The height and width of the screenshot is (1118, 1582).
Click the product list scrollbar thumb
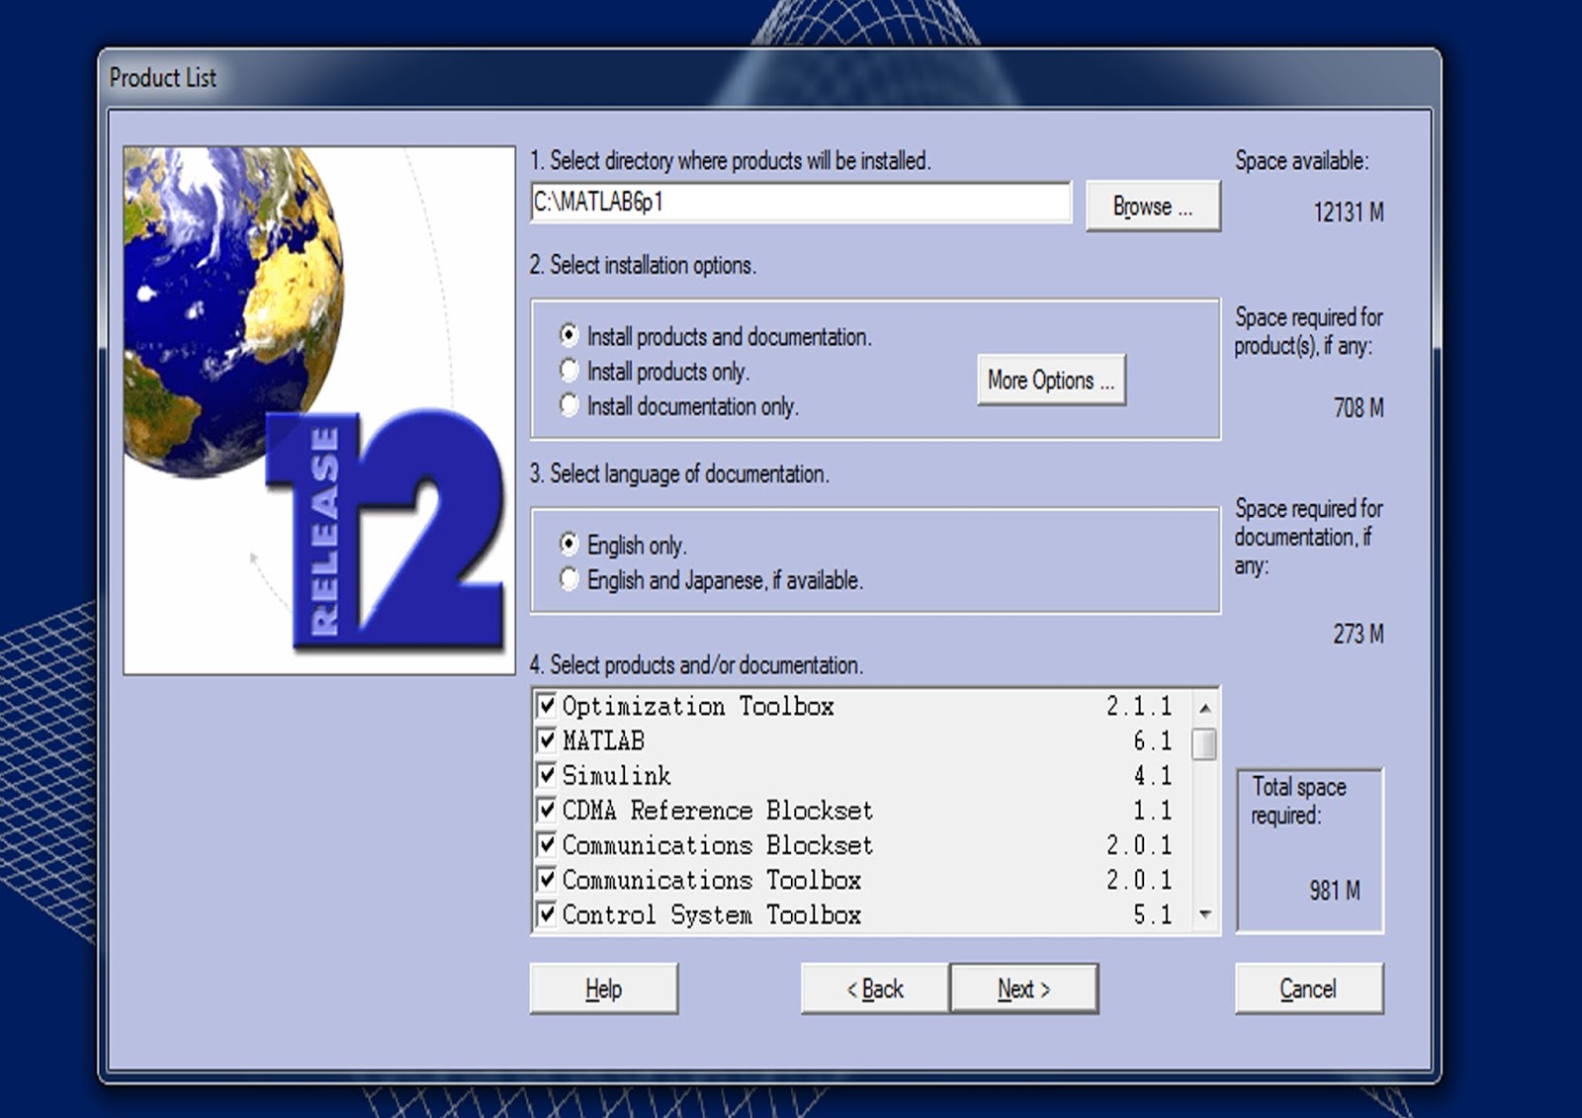[1205, 744]
